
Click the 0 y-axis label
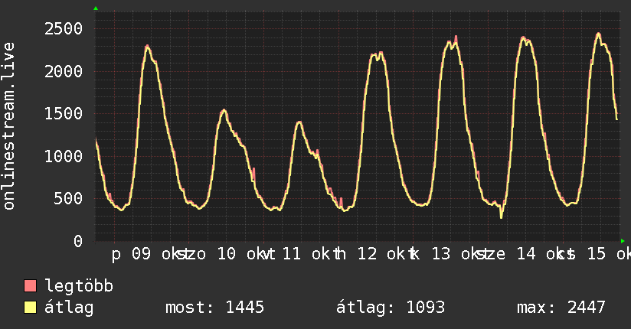click(78, 241)
